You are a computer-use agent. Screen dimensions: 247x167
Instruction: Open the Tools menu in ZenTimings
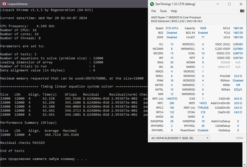coord(163,11)
